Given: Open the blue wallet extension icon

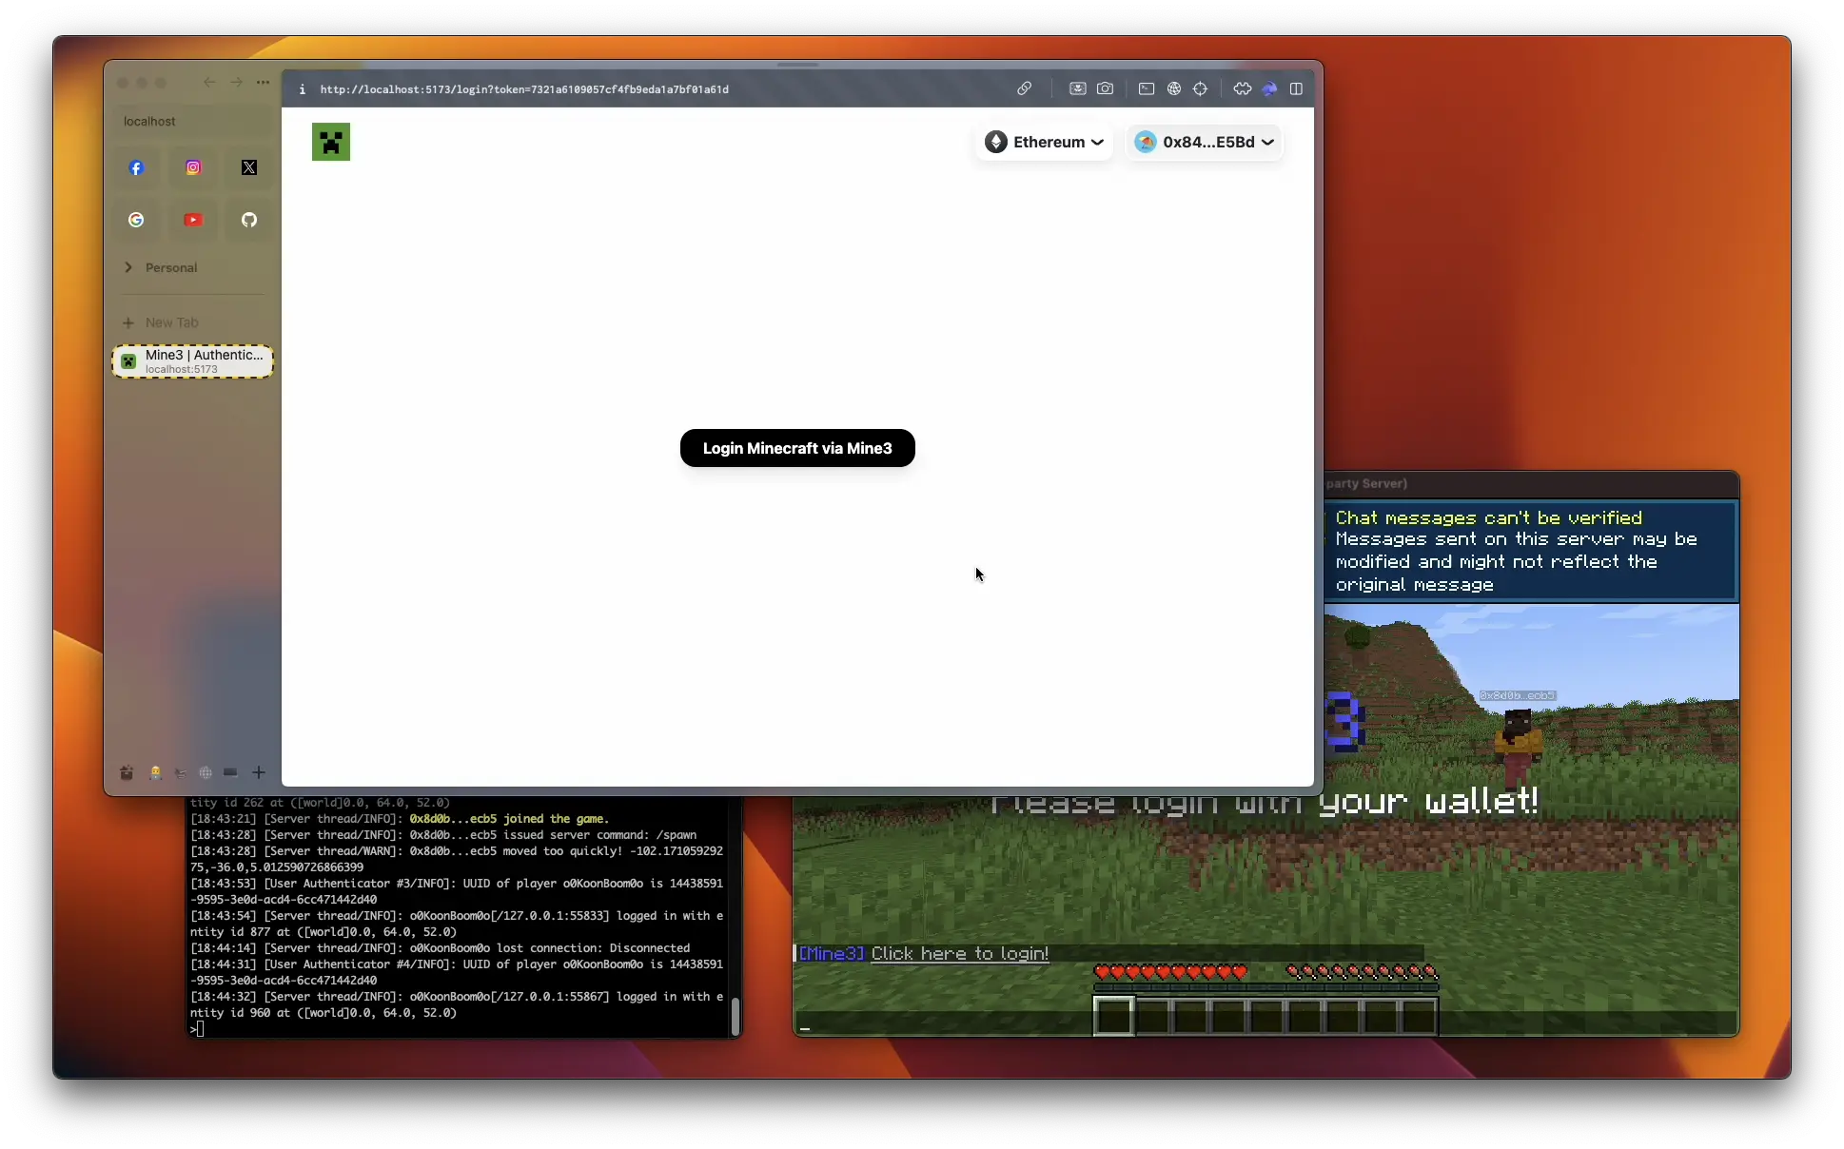Looking at the screenshot, I should pyautogui.click(x=1269, y=88).
